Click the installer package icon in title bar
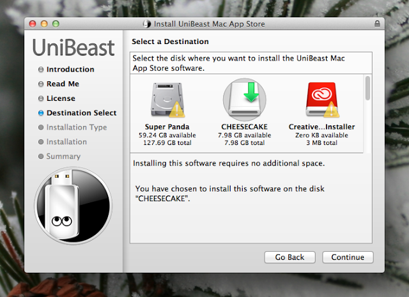 point(147,24)
